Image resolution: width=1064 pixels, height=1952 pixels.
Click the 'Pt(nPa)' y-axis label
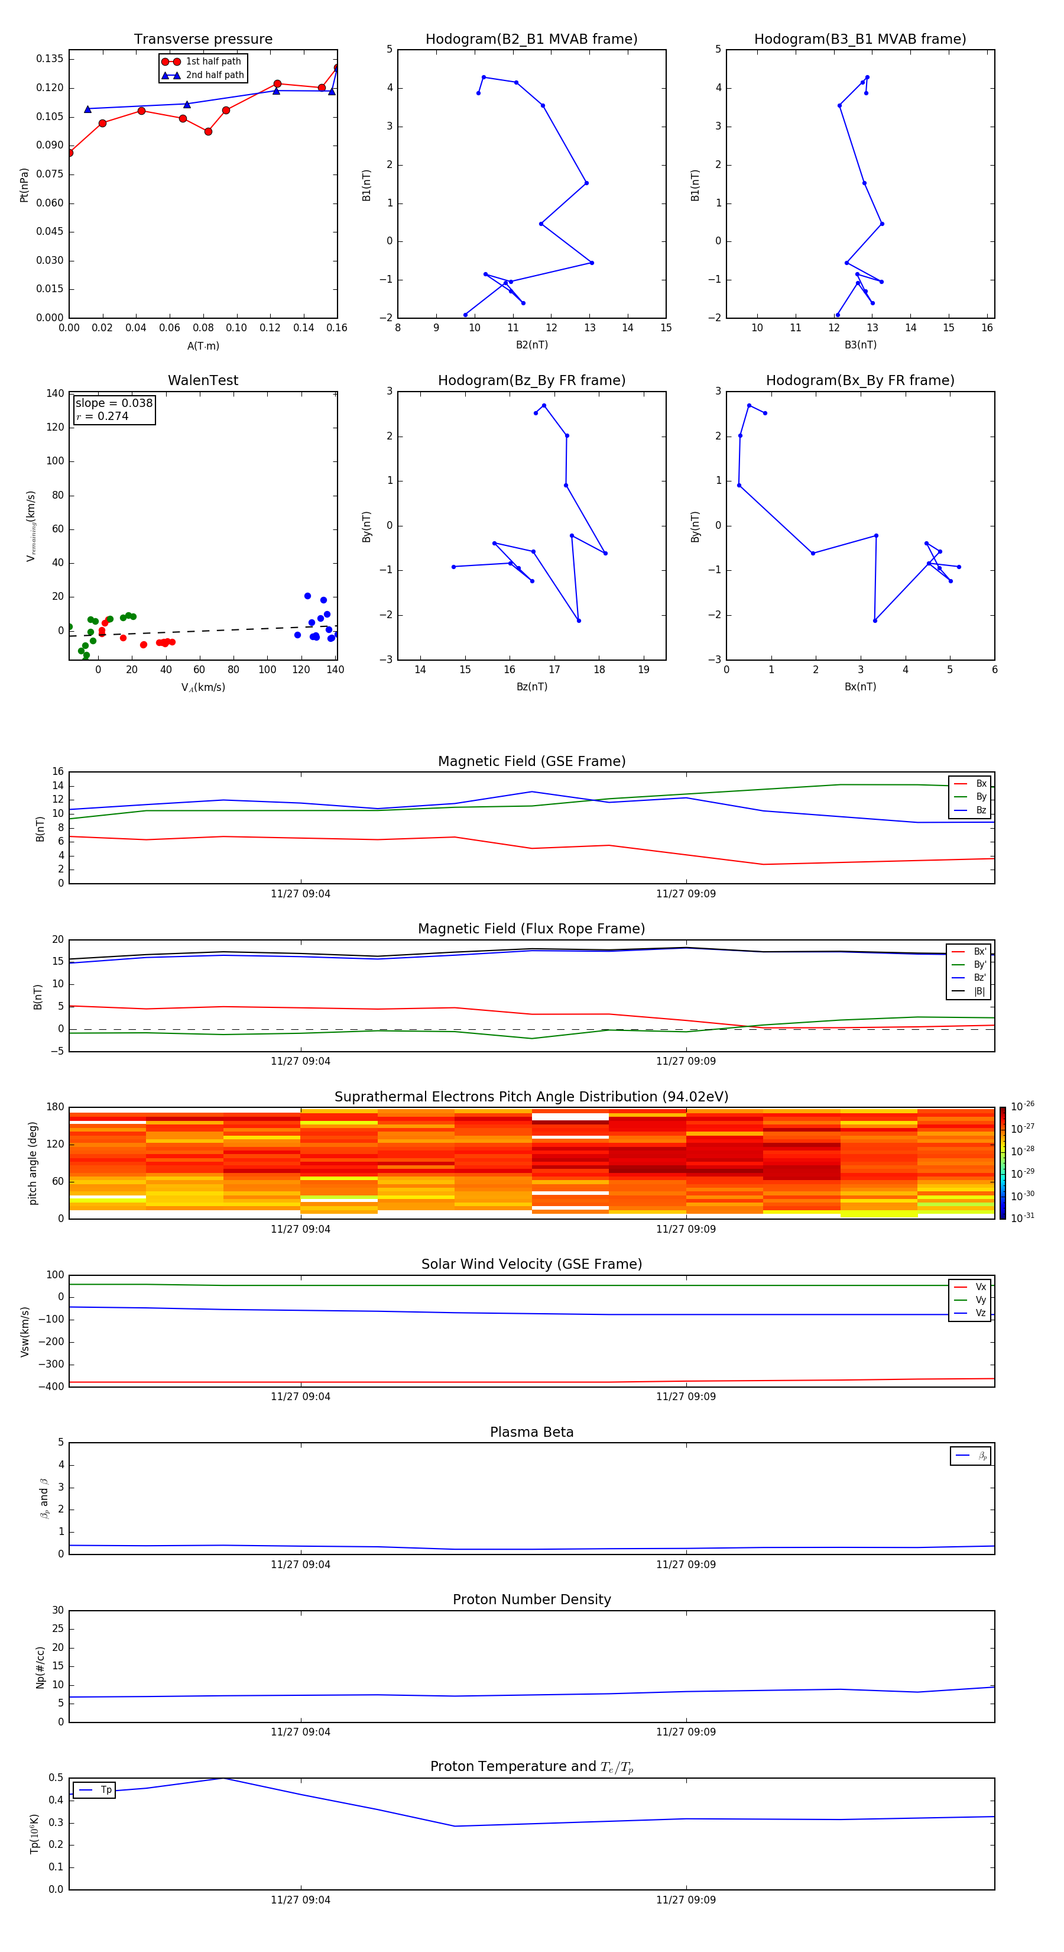pyautogui.click(x=24, y=185)
